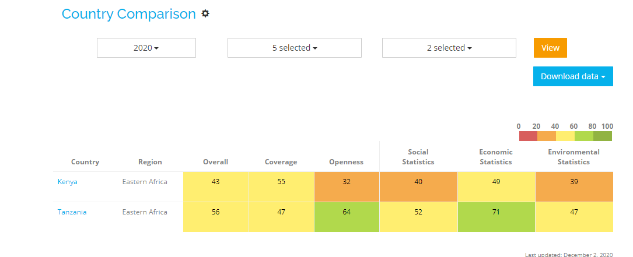
Task: Select the Economic Statistics column header
Action: pos(496,157)
